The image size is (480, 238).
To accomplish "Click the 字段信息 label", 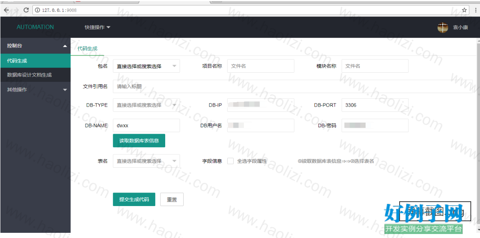I will point(212,161).
